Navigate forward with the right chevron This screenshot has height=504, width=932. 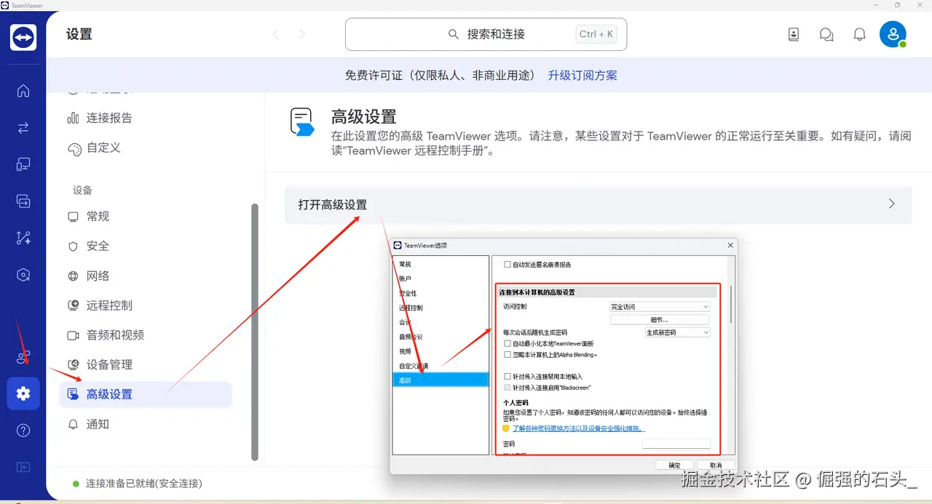coord(302,34)
